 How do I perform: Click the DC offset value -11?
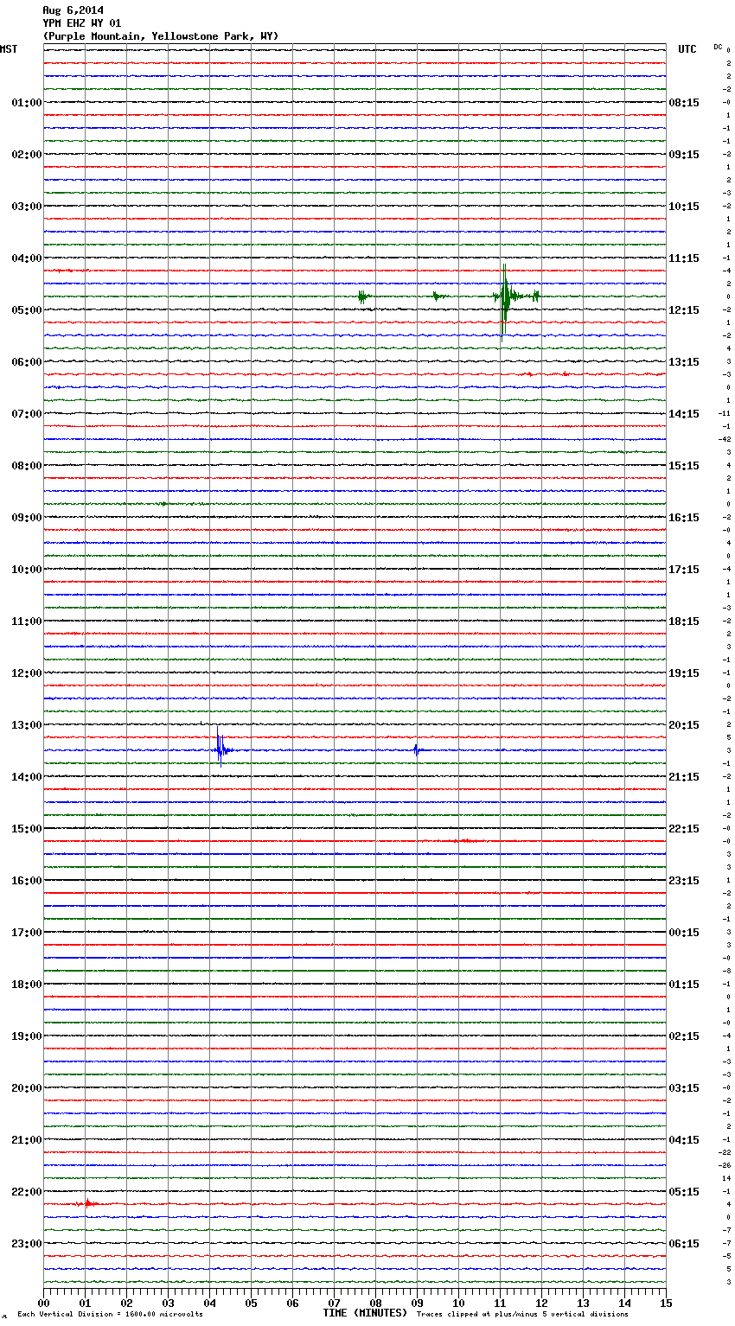(x=724, y=413)
